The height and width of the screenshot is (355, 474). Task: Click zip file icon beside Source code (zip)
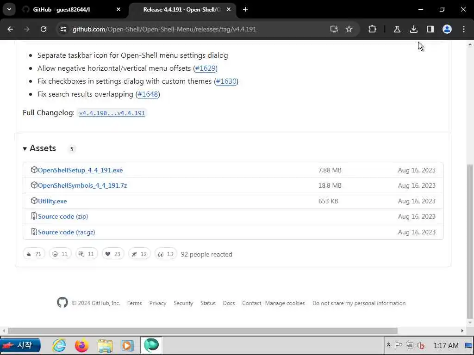click(x=34, y=216)
